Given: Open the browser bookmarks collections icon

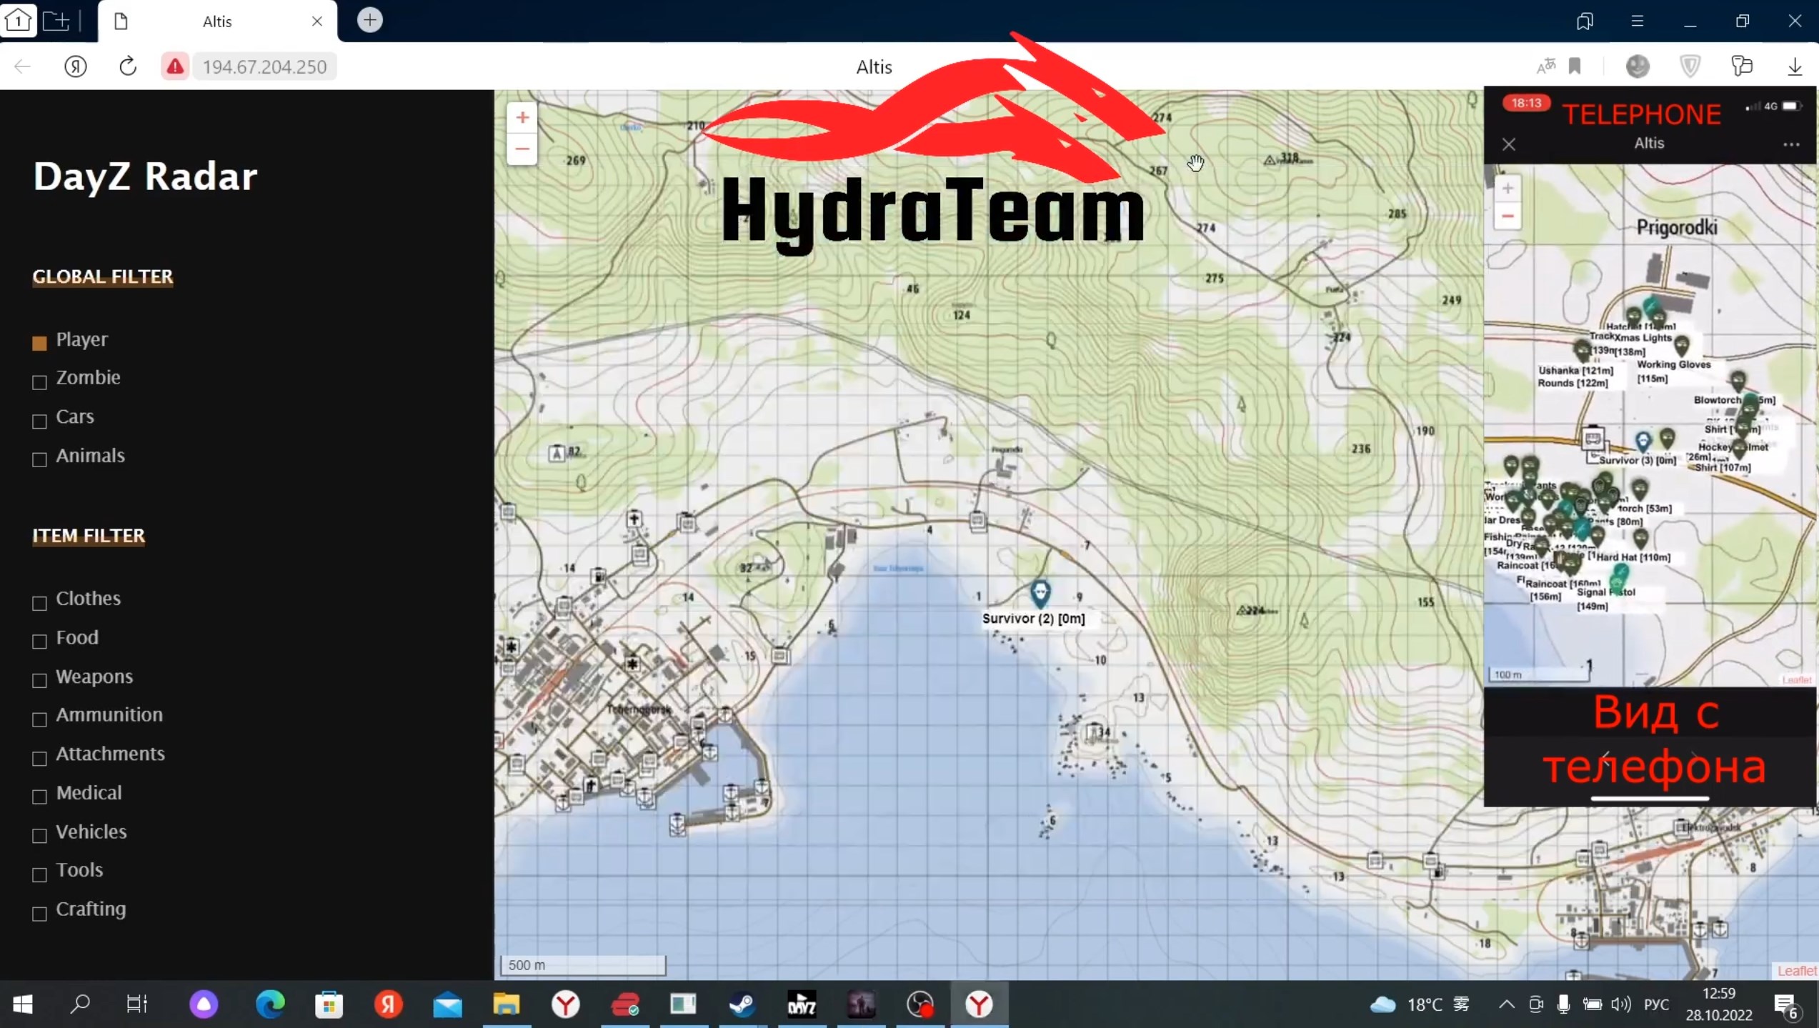Looking at the screenshot, I should pyautogui.click(x=1585, y=21).
